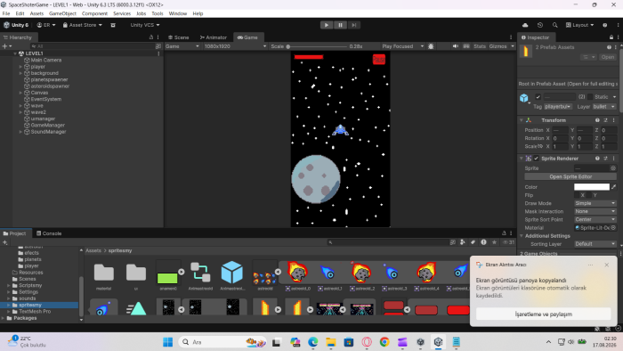Click the Pause button in the toolbar
The image size is (623, 351).
tap(340, 25)
